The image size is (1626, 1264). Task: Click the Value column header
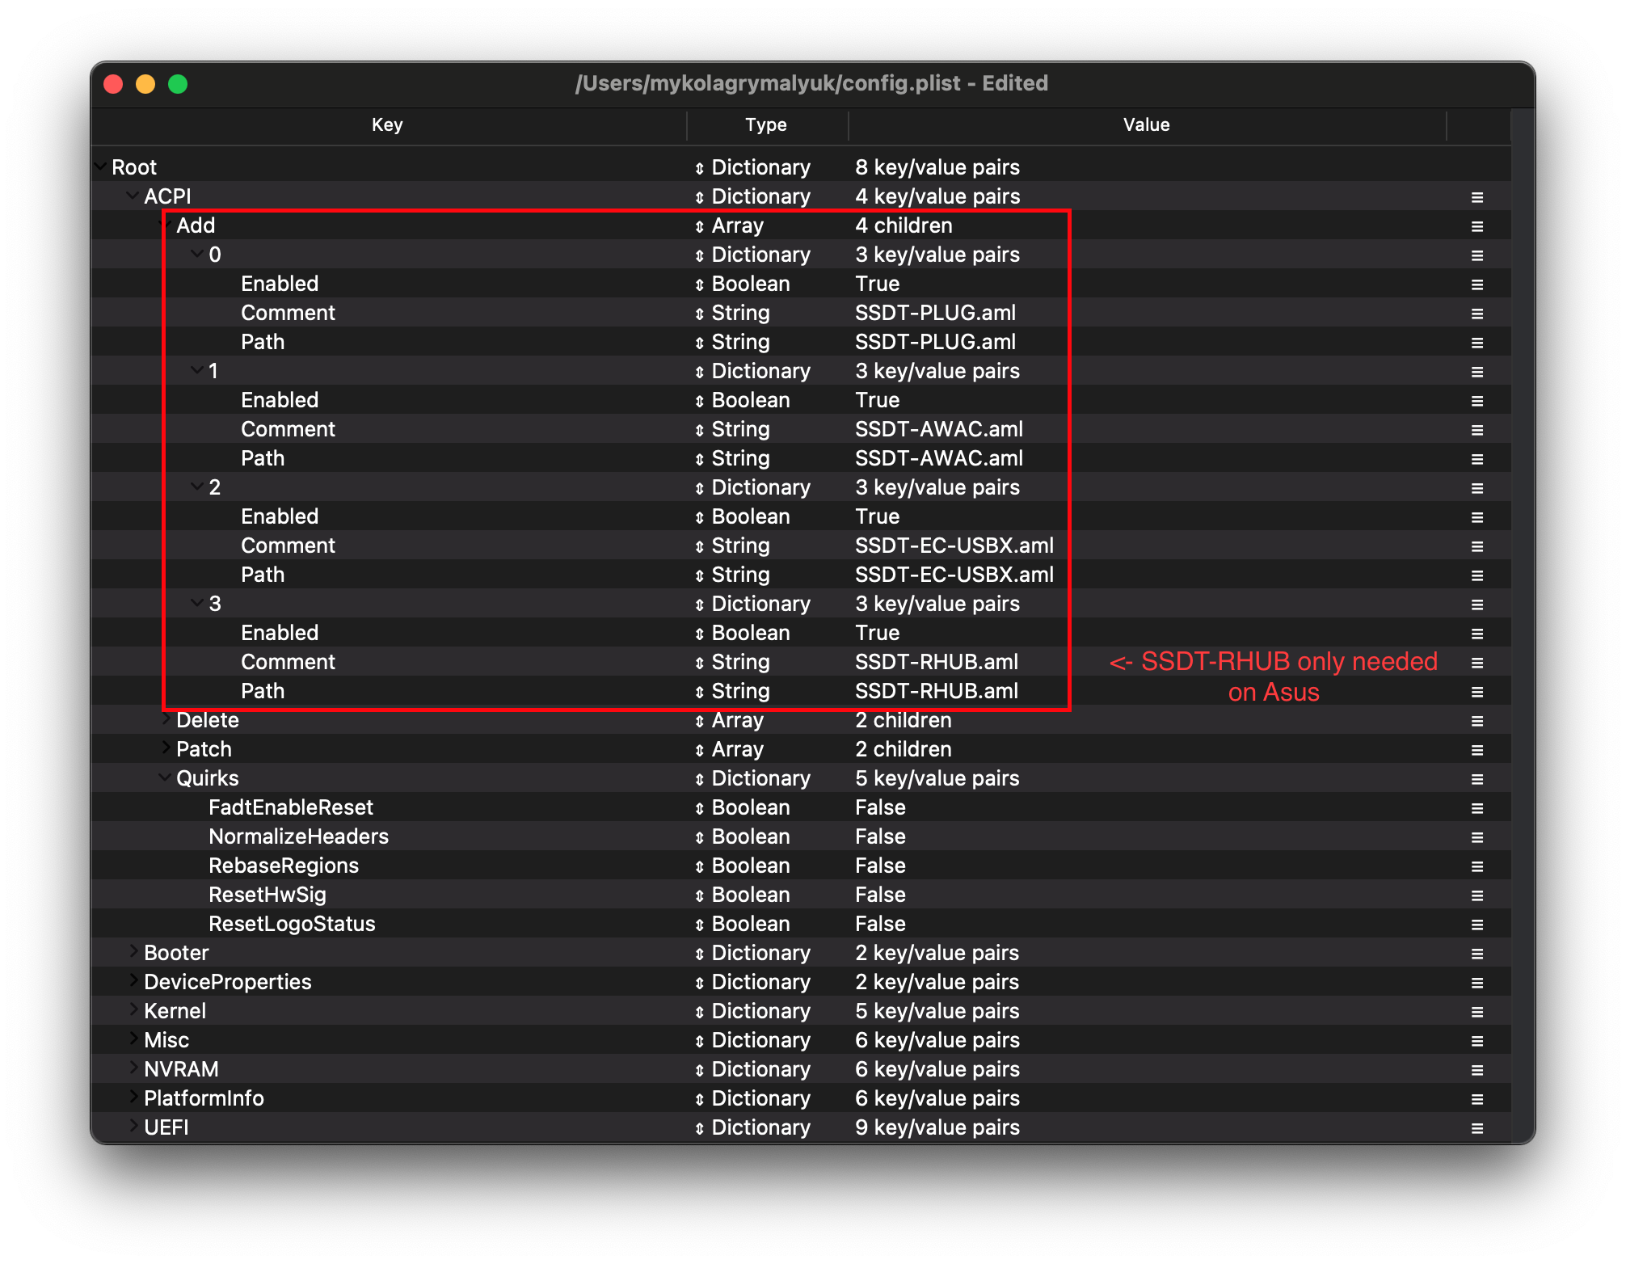pyautogui.click(x=1145, y=124)
